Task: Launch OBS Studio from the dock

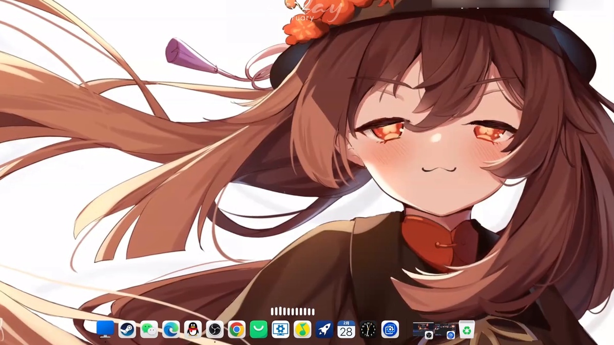Action: [215, 330]
